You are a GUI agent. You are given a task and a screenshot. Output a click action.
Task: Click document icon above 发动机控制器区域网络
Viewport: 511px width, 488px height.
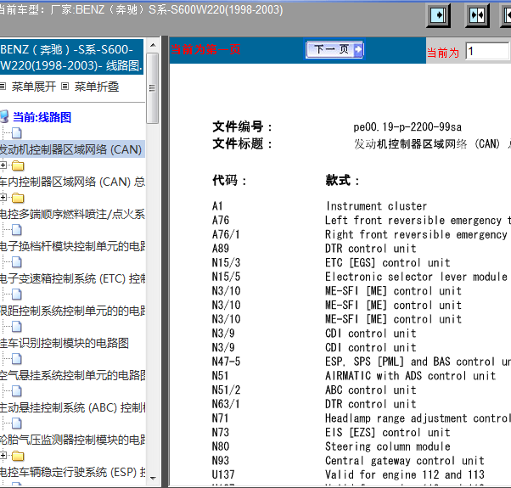[17, 133]
